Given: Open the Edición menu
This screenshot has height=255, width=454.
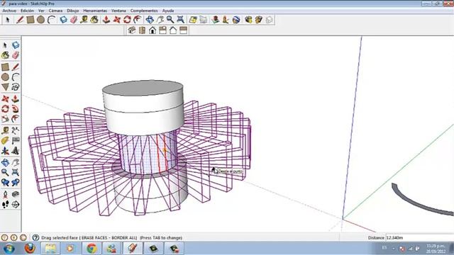Looking at the screenshot, I should [x=27, y=11].
